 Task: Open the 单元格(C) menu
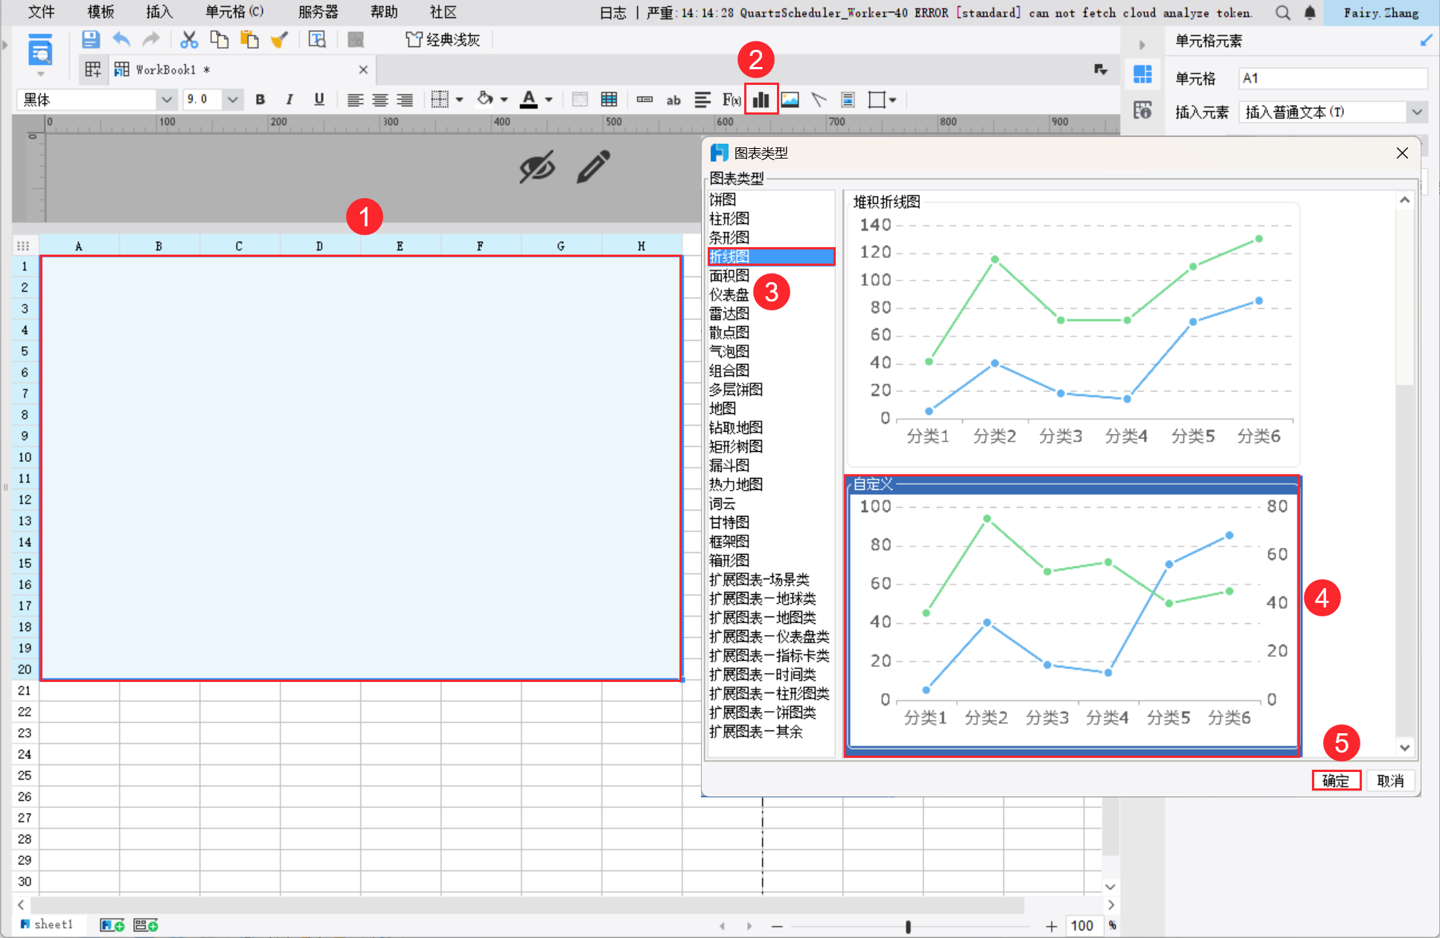pyautogui.click(x=234, y=13)
